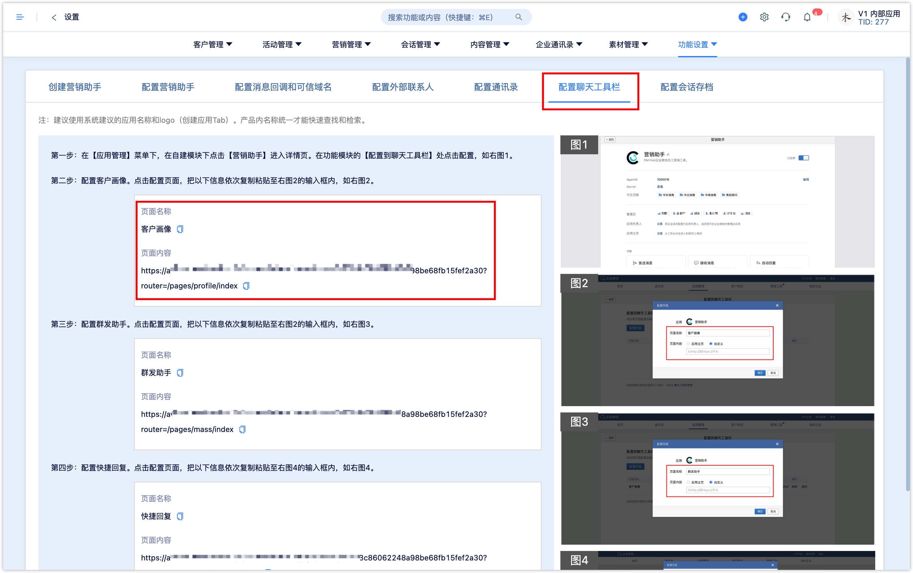Copy the page name 客户画像
Screen dimensions: 913x573
pos(180,229)
